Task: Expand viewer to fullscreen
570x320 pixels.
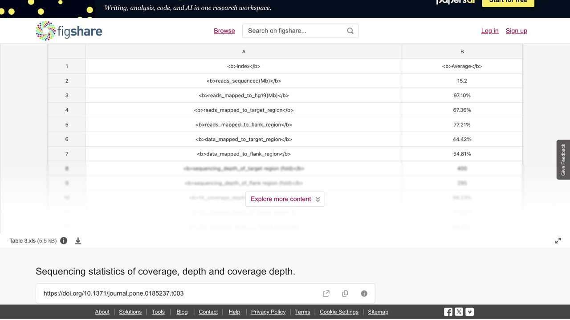Action: click(x=558, y=240)
